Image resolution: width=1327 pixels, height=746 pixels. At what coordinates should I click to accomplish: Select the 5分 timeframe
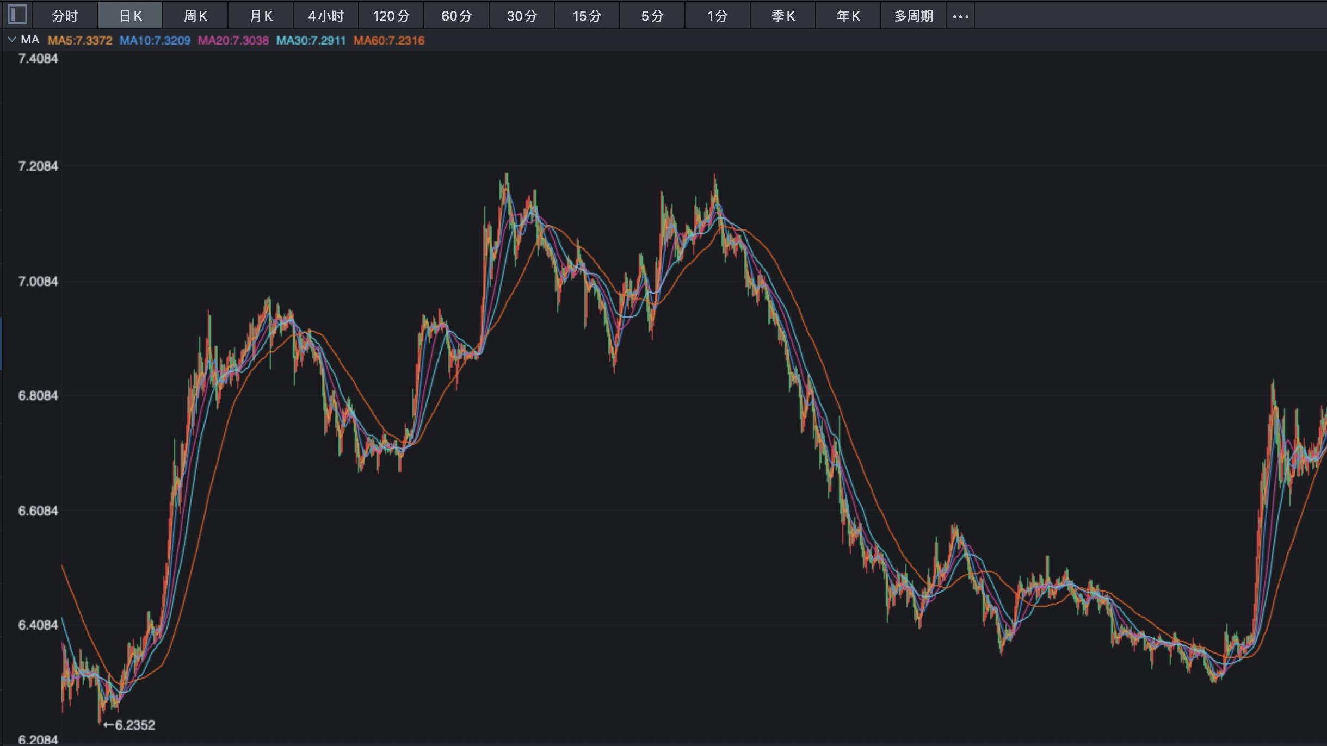point(652,16)
